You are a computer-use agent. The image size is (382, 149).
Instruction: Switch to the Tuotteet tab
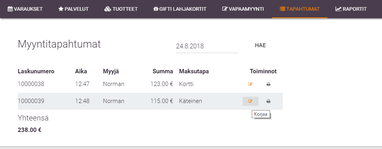(x=121, y=9)
